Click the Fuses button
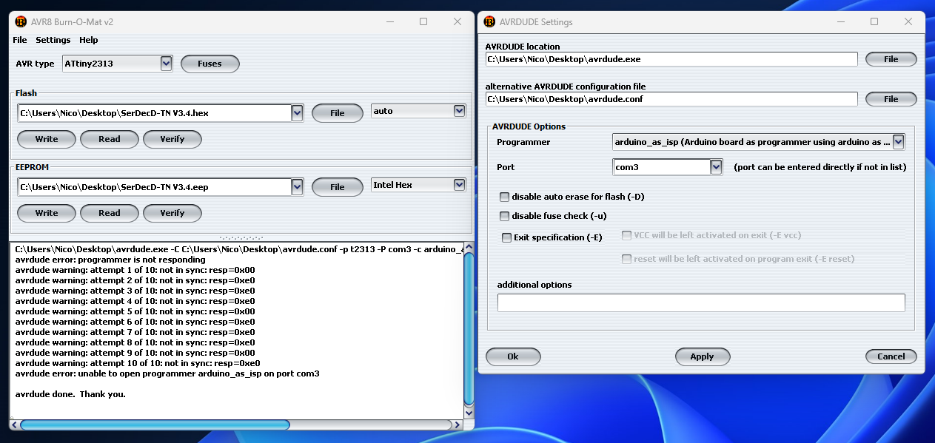The image size is (935, 443). (210, 64)
